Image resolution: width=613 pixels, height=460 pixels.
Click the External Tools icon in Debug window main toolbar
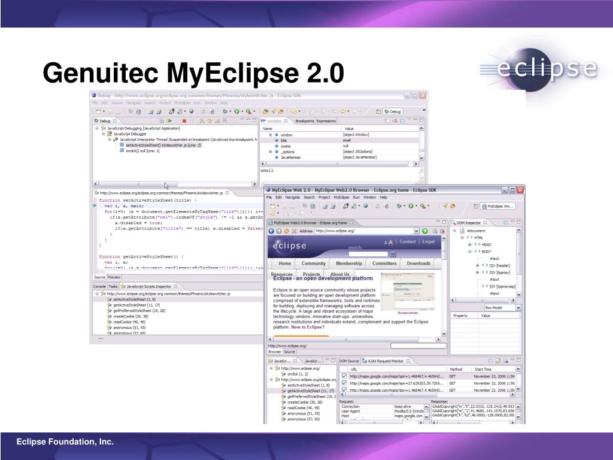click(x=248, y=111)
